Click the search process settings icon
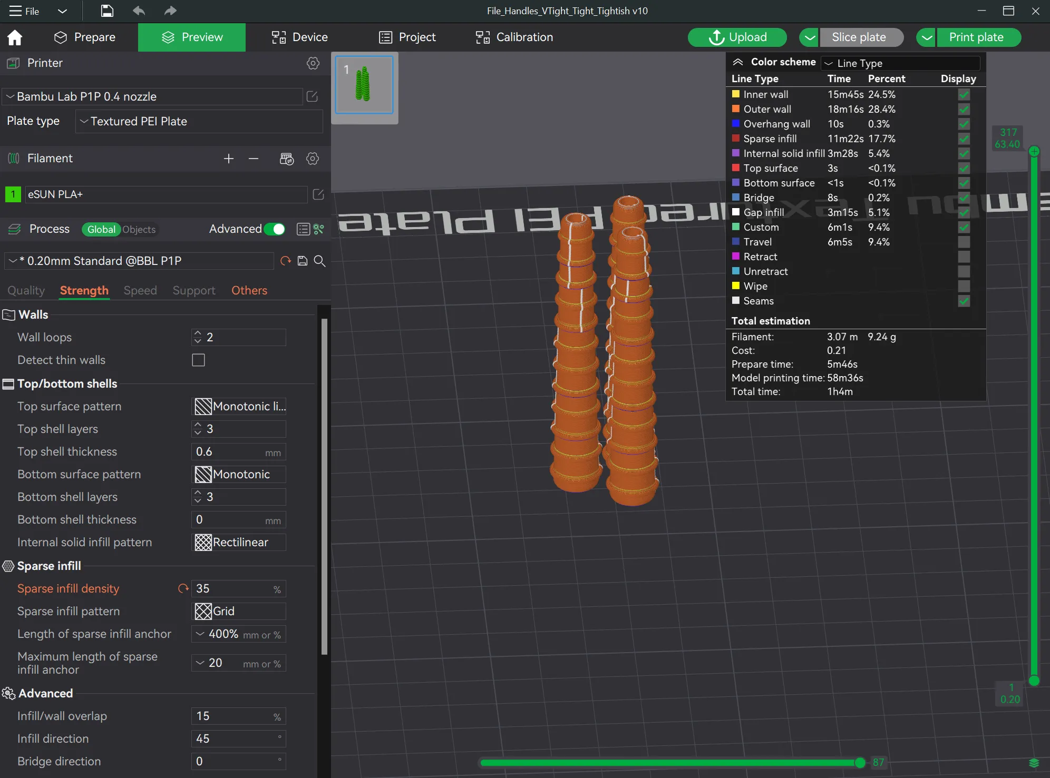1050x778 pixels. (x=319, y=261)
